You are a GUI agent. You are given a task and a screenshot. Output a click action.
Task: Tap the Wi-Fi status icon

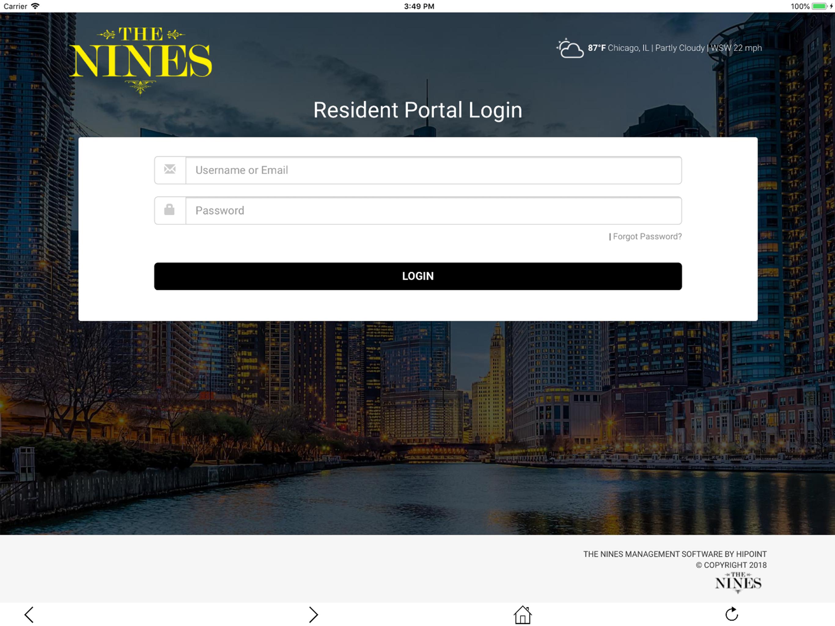35,6
